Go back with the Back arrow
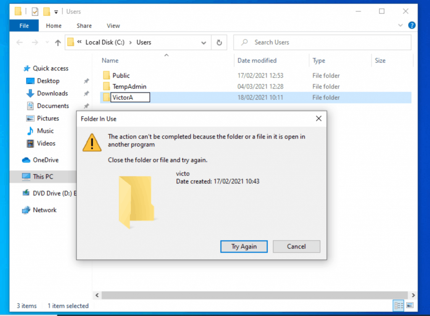Viewport: 430px width, 316px height. [19, 42]
